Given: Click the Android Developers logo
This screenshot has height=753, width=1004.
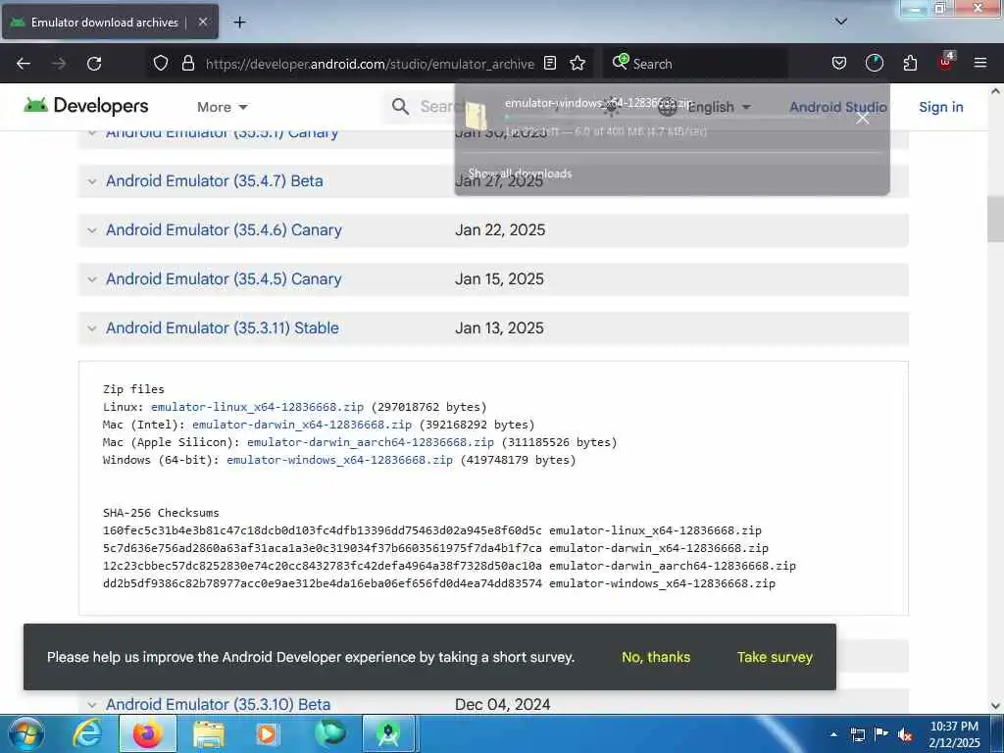Looking at the screenshot, I should (x=86, y=106).
